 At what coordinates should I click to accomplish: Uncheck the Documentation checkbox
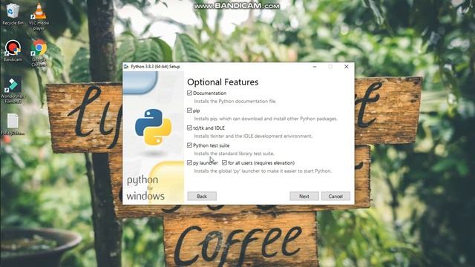tap(189, 93)
